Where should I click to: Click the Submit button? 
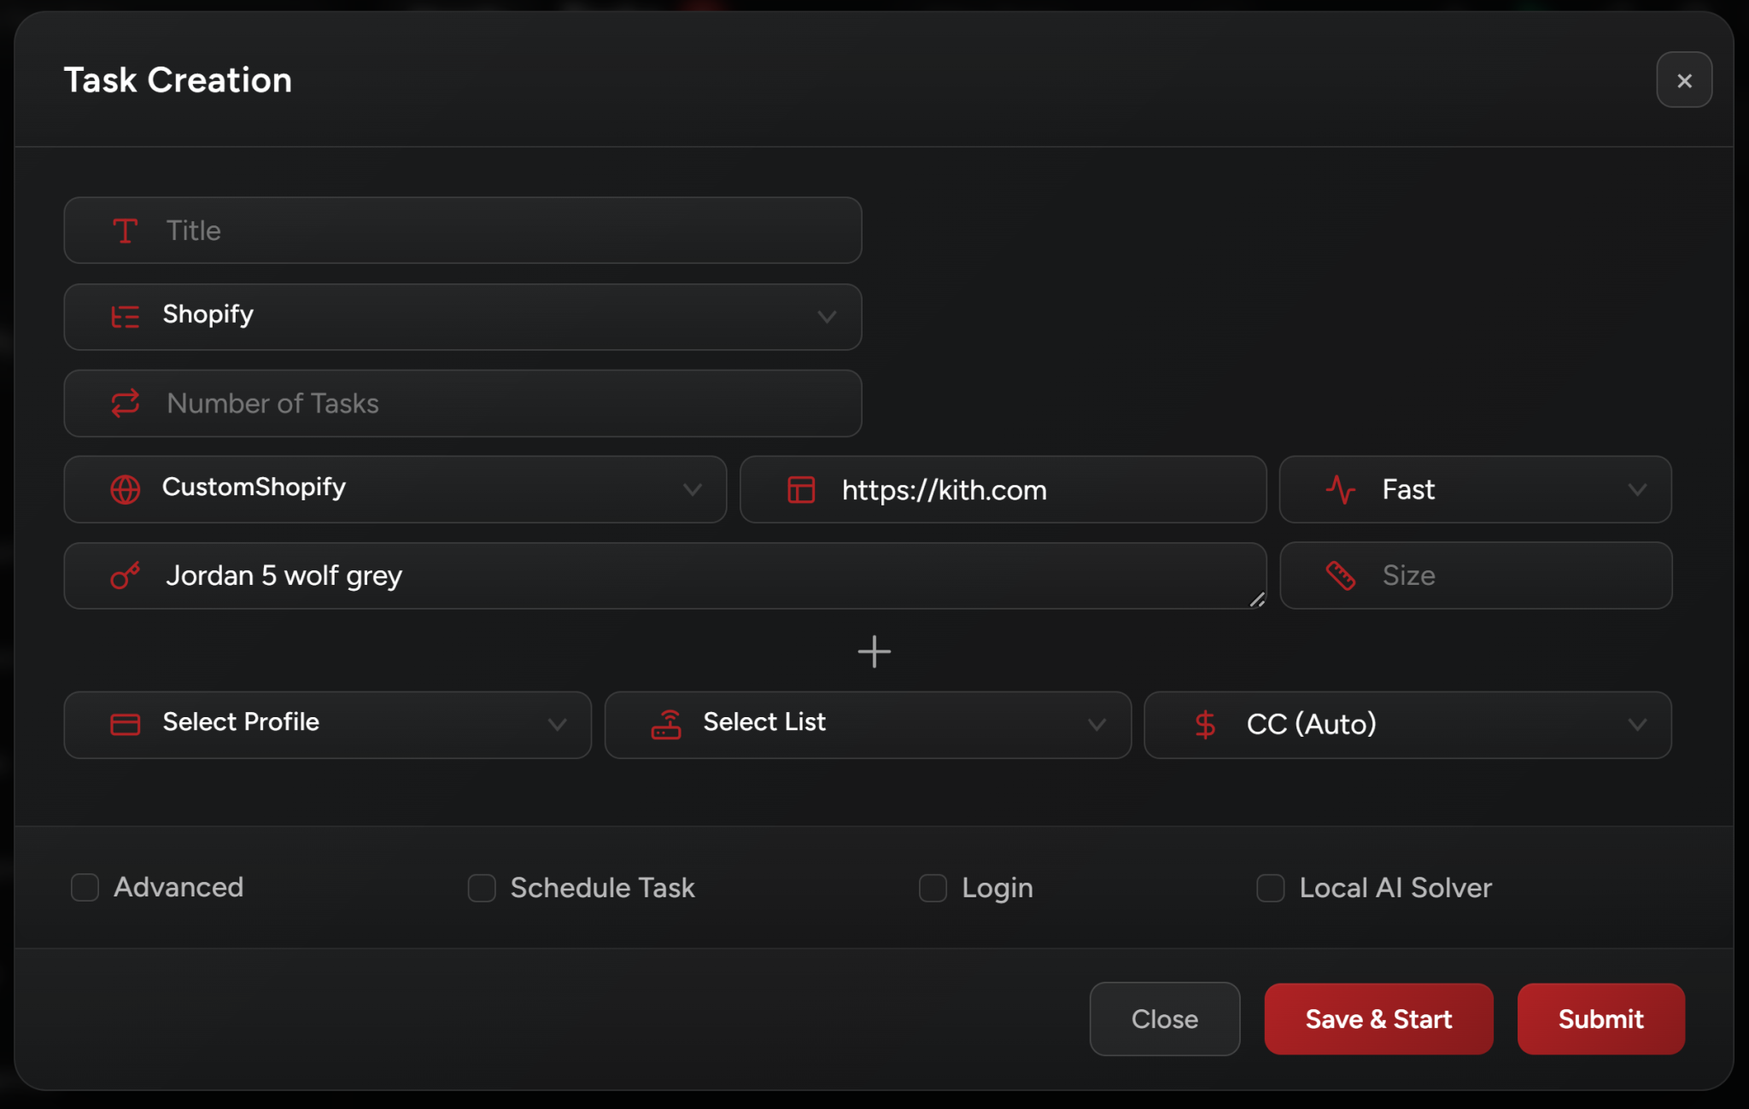click(x=1600, y=1019)
